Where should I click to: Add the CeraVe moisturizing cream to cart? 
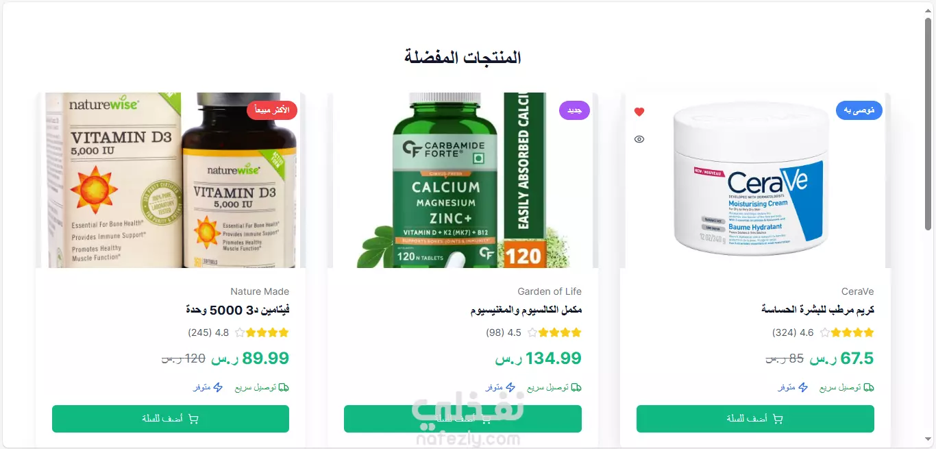pyautogui.click(x=755, y=419)
